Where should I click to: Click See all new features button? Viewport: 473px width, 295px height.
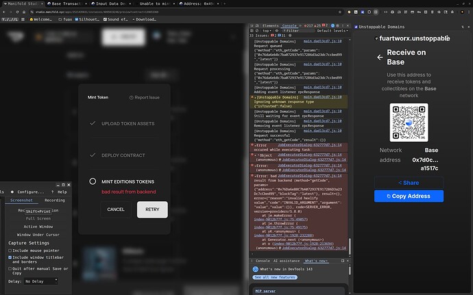click(275, 277)
